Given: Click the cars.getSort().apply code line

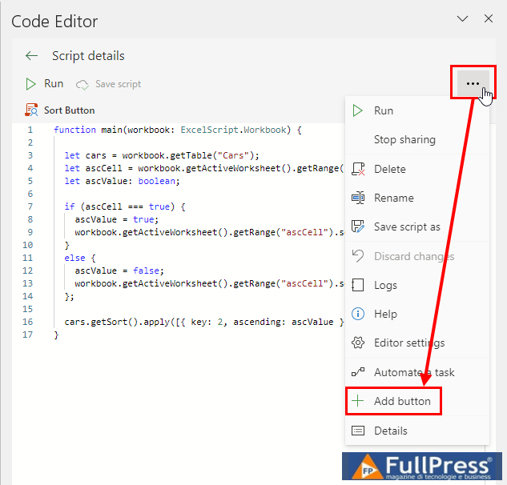Looking at the screenshot, I should coord(203,322).
